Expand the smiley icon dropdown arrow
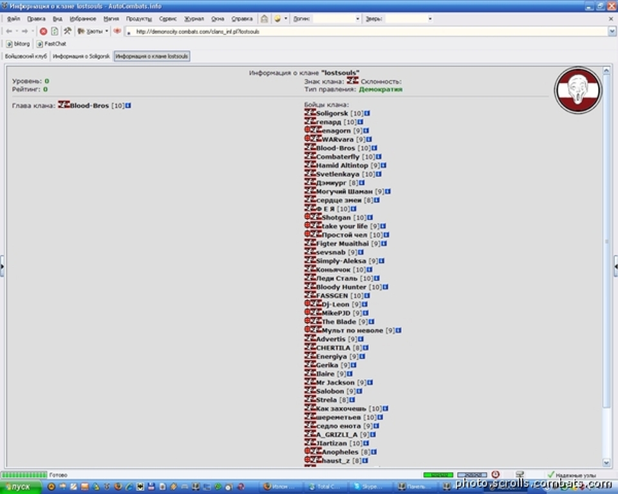The height and width of the screenshot is (494, 618). click(286, 19)
